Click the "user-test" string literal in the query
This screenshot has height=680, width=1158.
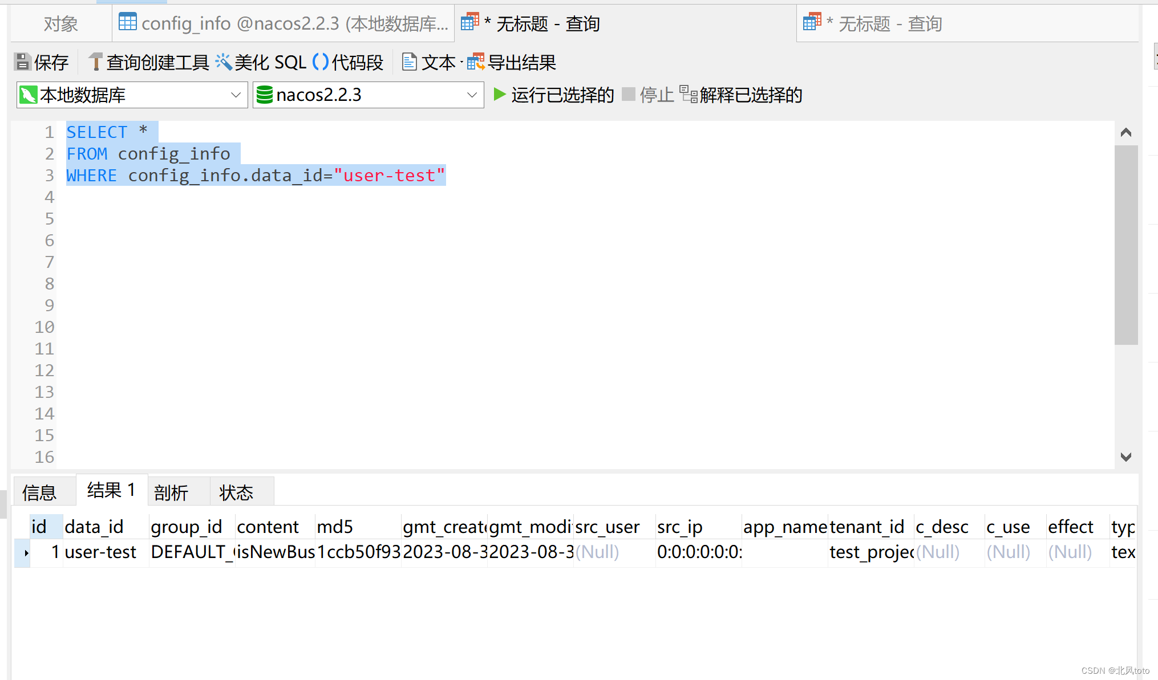click(390, 176)
